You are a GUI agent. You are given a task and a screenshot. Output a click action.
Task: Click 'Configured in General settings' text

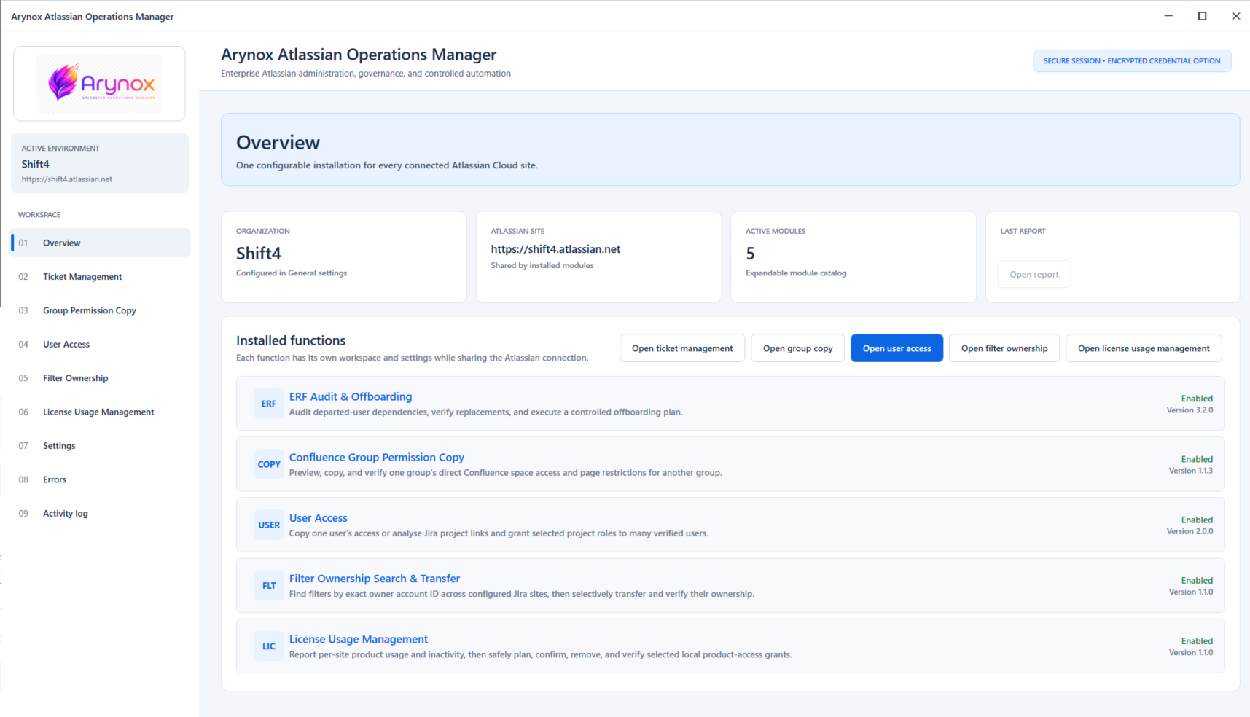click(x=292, y=273)
